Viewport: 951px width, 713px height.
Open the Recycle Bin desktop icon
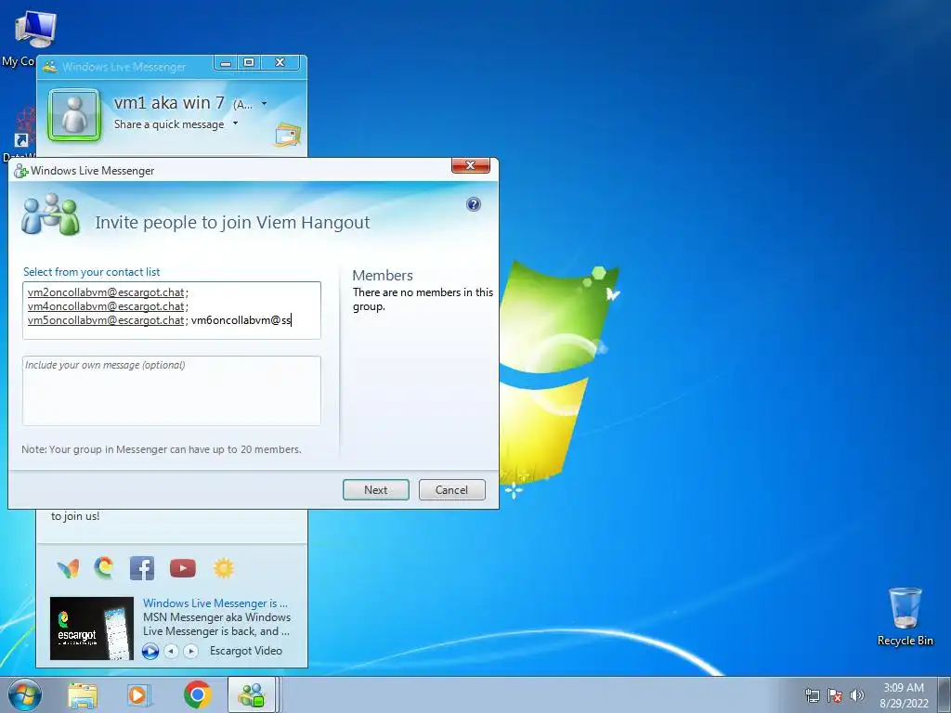tap(905, 616)
